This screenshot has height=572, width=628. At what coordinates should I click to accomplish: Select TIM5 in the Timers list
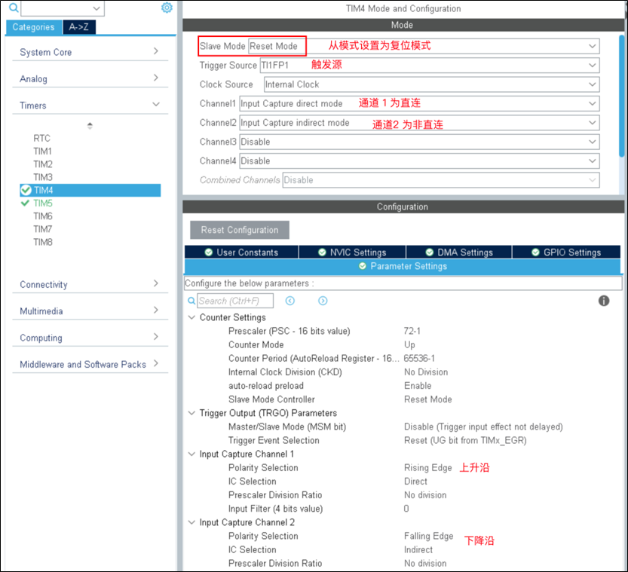tap(42, 203)
